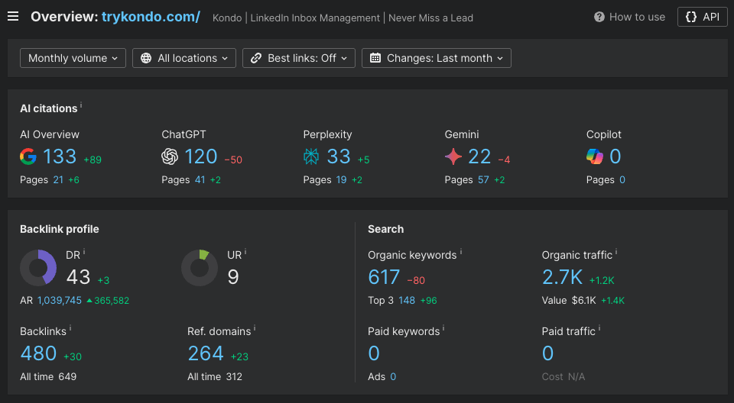
Task: Click ChatGPT citations count 120
Action: 201,156
